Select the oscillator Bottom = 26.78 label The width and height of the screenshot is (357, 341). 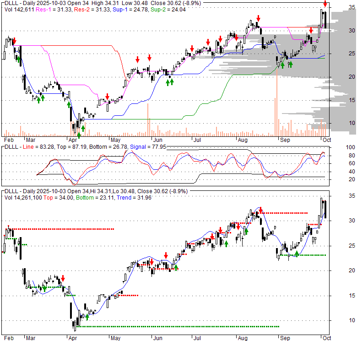pyautogui.click(x=108, y=147)
